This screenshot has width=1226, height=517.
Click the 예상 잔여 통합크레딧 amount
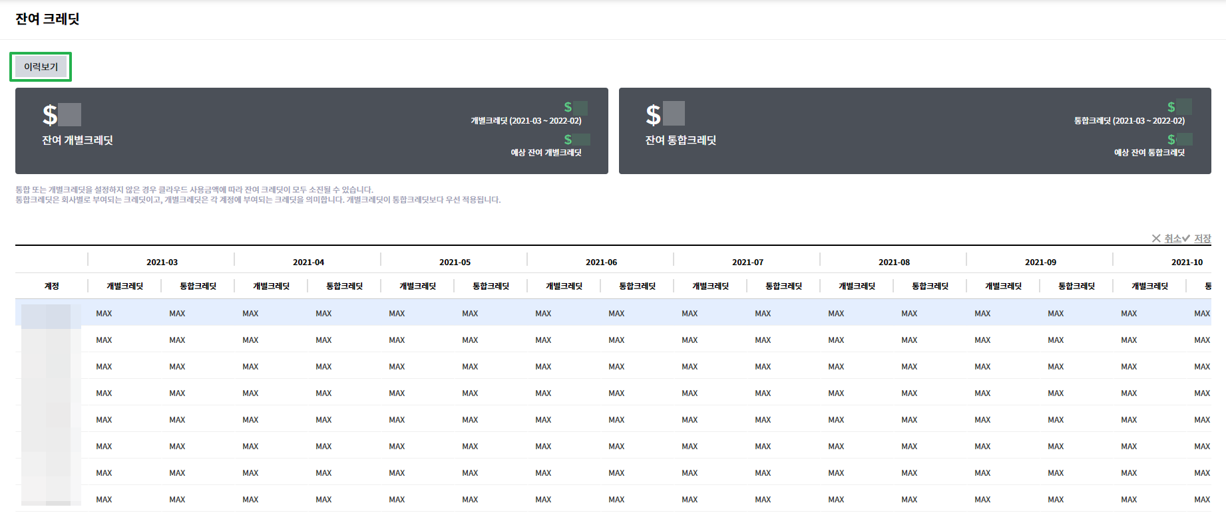tap(1179, 140)
